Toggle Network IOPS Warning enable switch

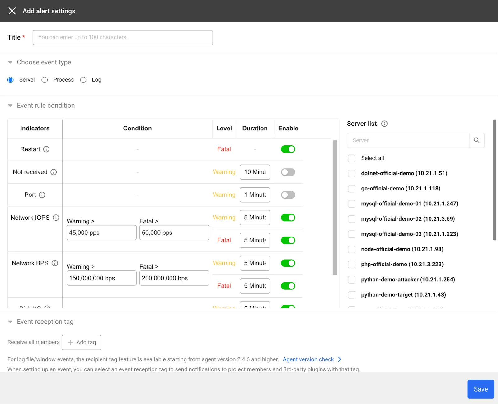tap(288, 218)
